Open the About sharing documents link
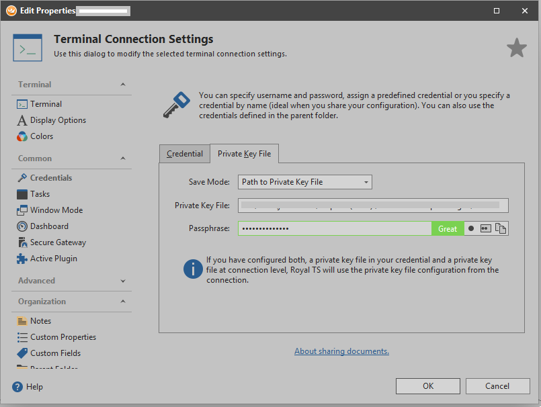This screenshot has height=407, width=541. [341, 351]
